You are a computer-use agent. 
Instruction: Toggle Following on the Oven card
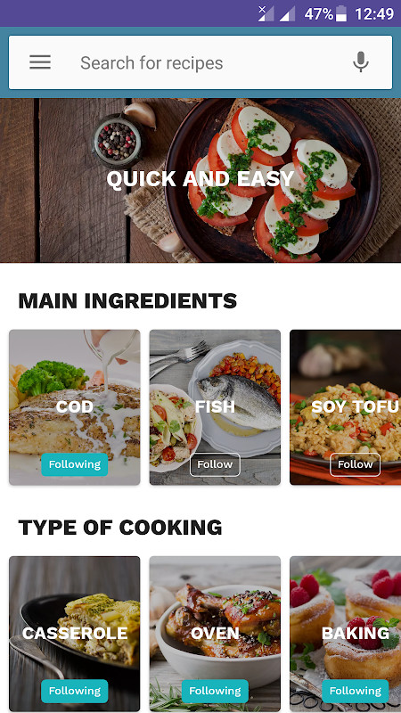tap(215, 691)
